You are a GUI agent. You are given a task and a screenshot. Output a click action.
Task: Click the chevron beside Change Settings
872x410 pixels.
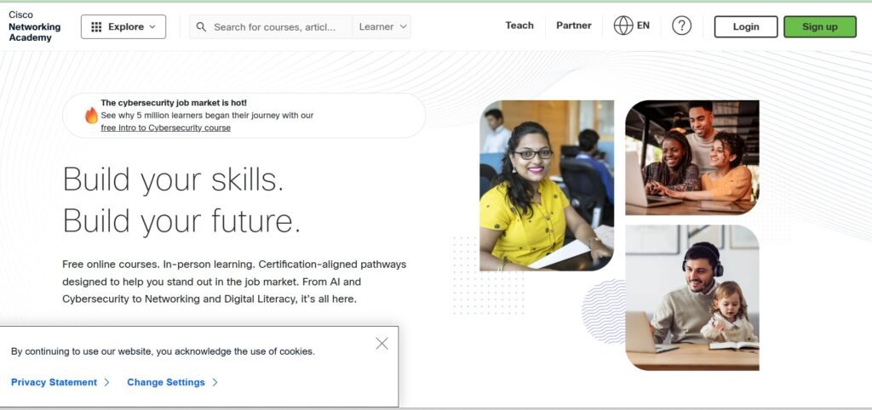[215, 382]
